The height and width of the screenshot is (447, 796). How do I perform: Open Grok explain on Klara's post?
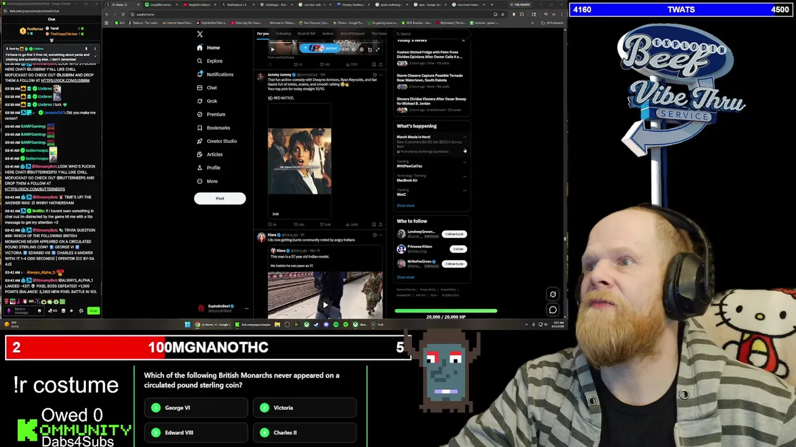[x=374, y=235]
